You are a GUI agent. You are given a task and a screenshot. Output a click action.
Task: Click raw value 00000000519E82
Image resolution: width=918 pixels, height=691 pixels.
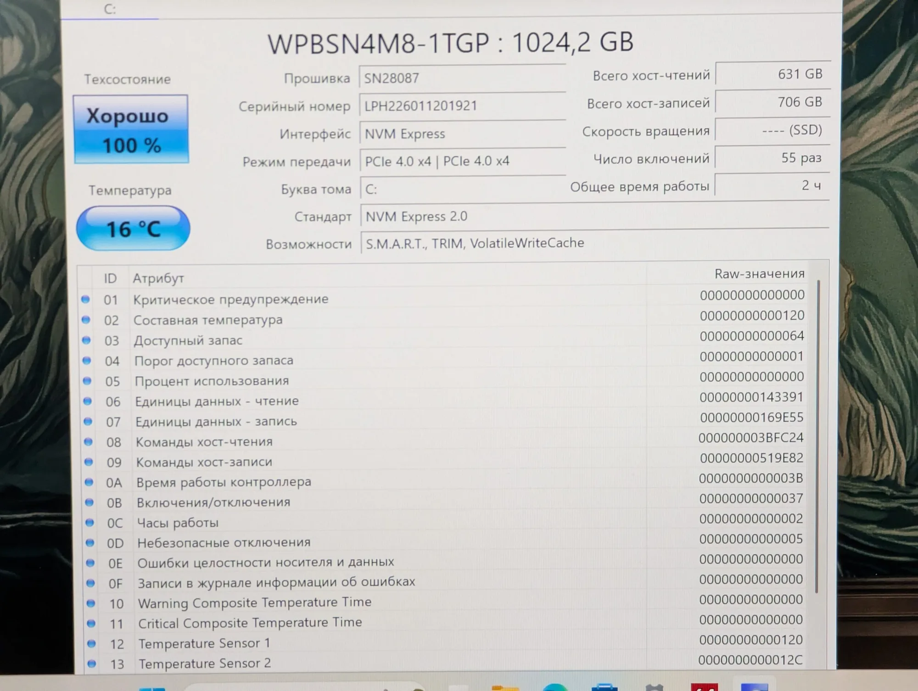(x=751, y=457)
